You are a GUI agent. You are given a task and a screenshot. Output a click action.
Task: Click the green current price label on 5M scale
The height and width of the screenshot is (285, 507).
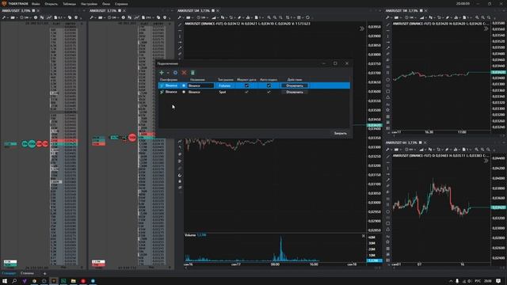[x=375, y=125]
